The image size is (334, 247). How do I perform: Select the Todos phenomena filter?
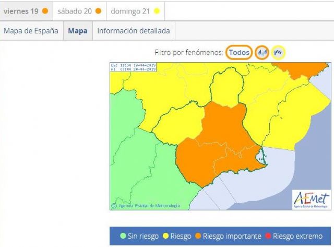[x=239, y=53]
